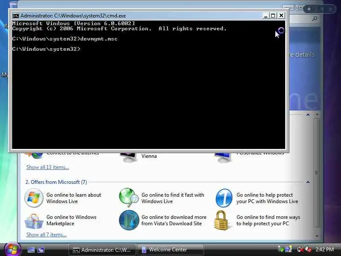Click the Welcome Center search magnifier icon
Screen dimensions: 341x256
coord(315,19)
